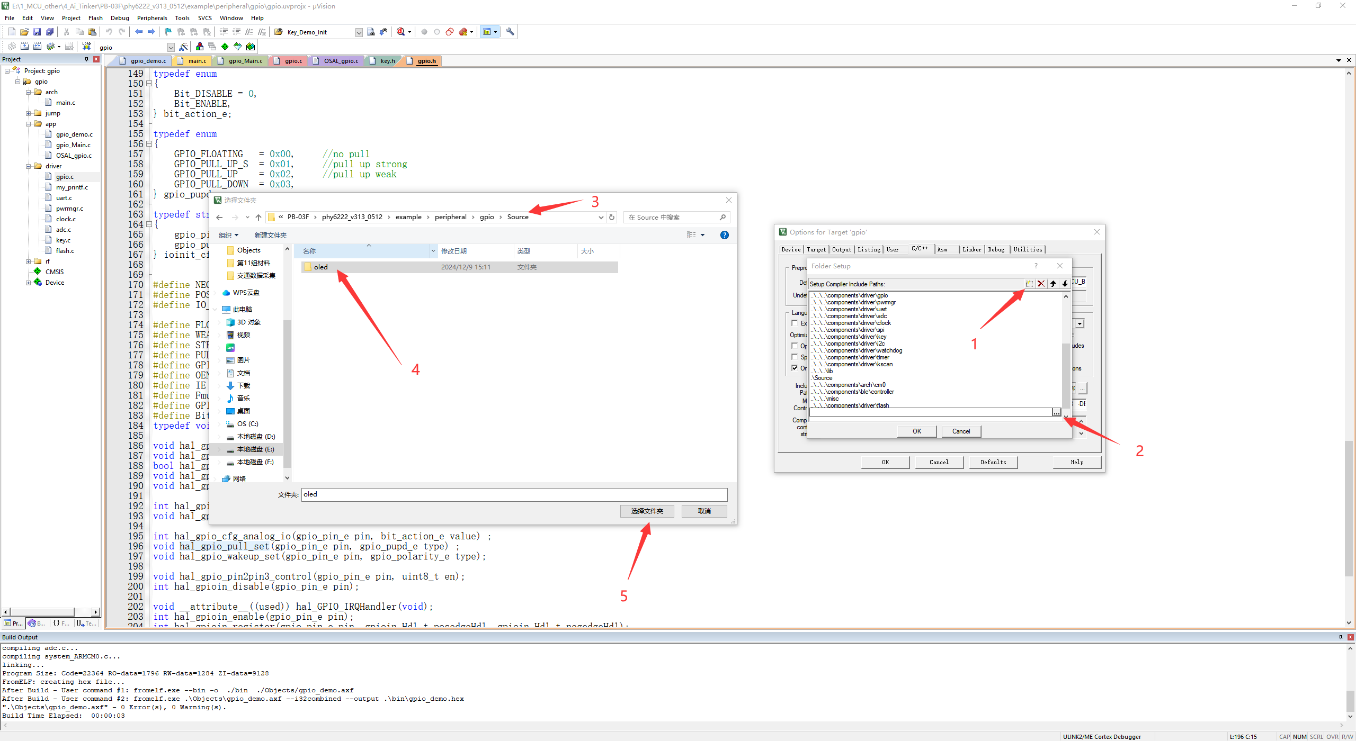Screen dimensions: 1356x741
Task: Open the gpio target selection dropdown
Action: click(x=171, y=47)
